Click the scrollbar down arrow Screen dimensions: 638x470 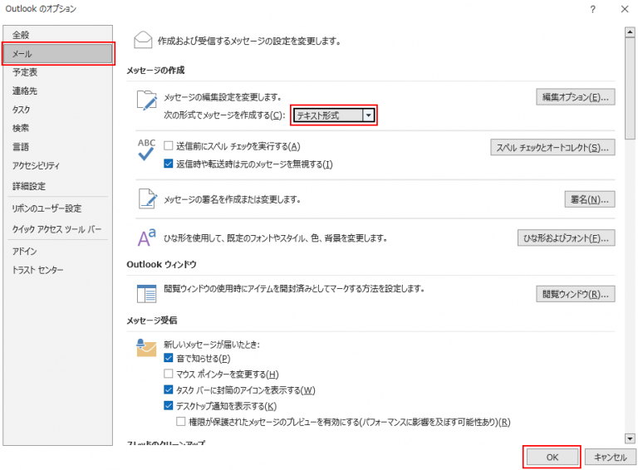(x=630, y=438)
